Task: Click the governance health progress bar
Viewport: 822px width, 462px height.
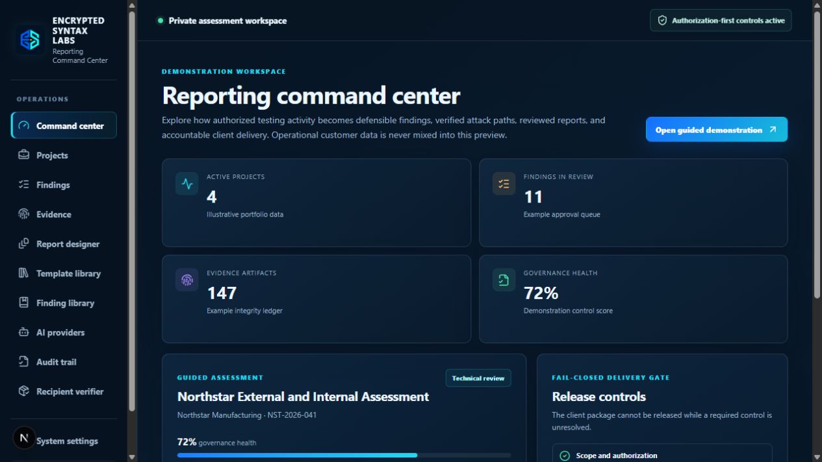Action: [x=344, y=456]
